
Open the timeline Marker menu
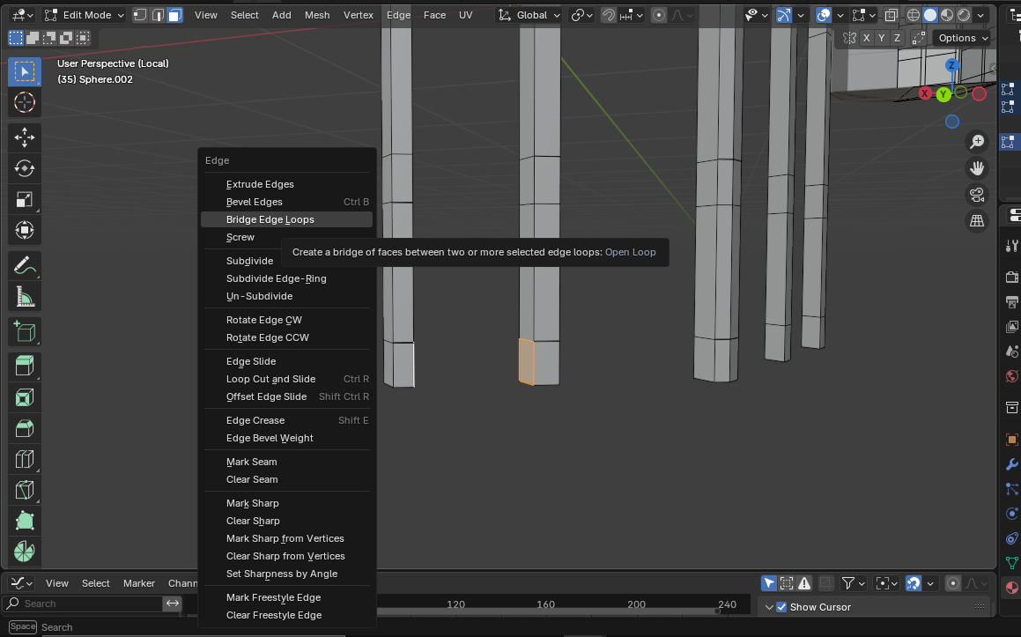click(138, 583)
